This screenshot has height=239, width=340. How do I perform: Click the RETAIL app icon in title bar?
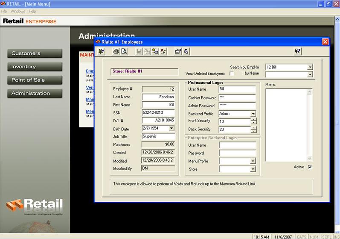3,4
